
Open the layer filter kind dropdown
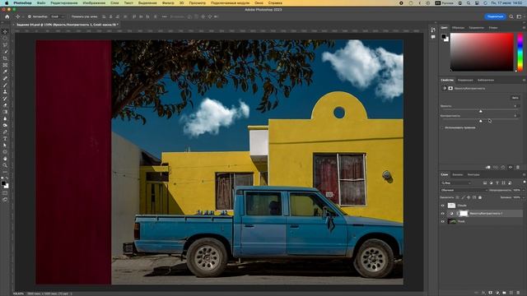456,183
